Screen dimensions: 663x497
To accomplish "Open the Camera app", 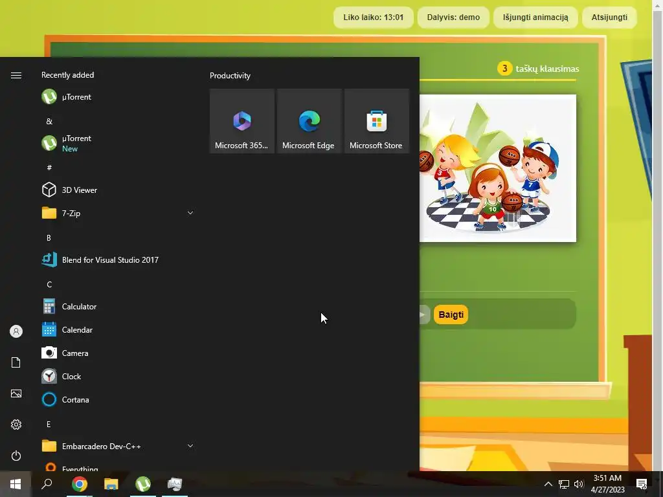I will coord(118,353).
